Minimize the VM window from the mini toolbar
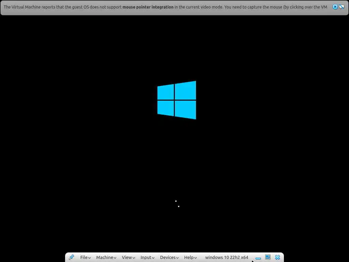The image size is (349, 262). point(258,258)
